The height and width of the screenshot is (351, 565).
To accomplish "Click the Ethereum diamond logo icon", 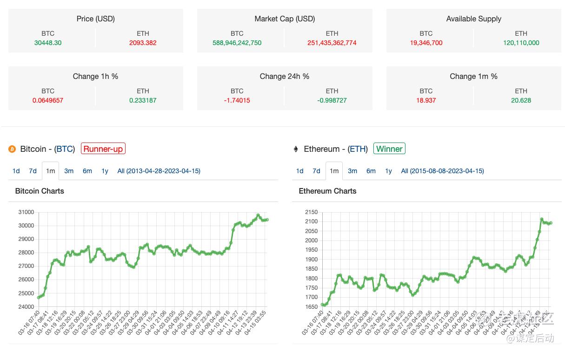I will [x=296, y=149].
